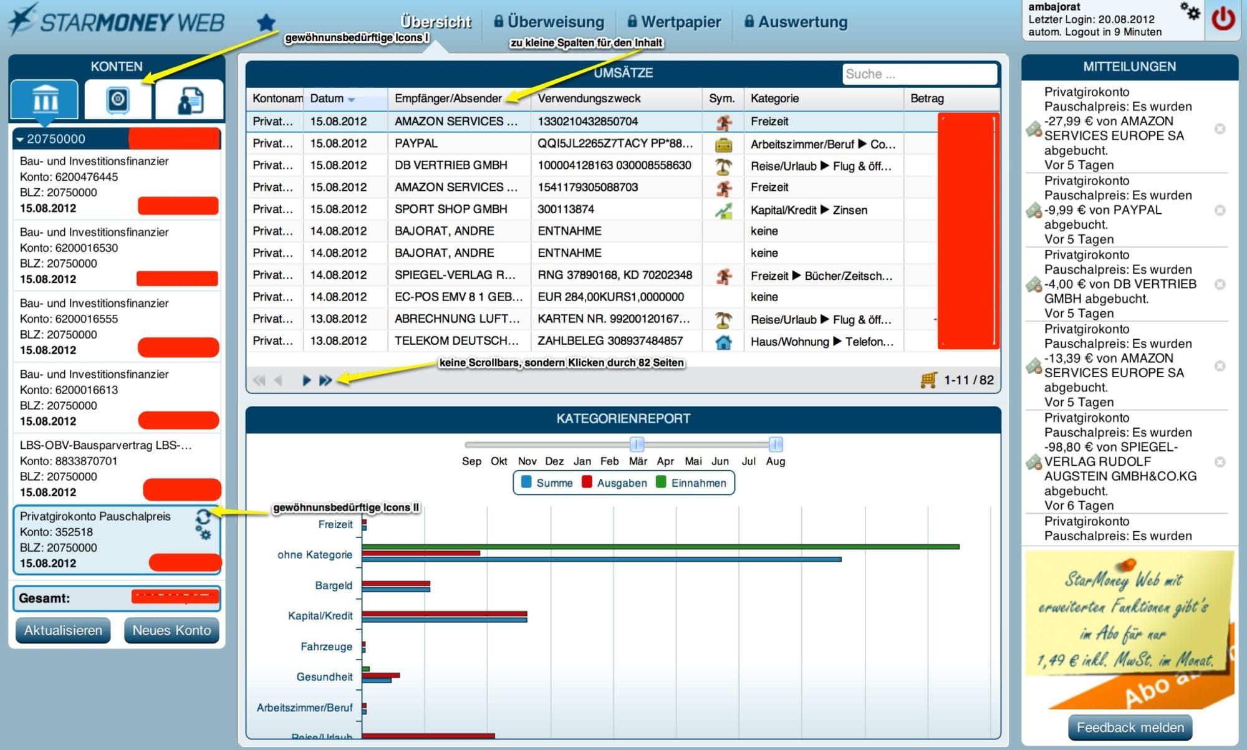Viewport: 1247px width, 750px height.
Task: Click house icon in TELEKOM DEUTSCH row
Action: [x=723, y=342]
